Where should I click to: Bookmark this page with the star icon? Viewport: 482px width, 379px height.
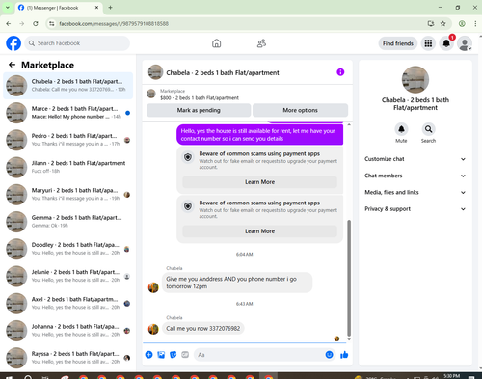click(443, 23)
